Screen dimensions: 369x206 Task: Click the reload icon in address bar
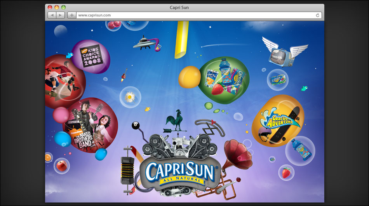click(317, 15)
